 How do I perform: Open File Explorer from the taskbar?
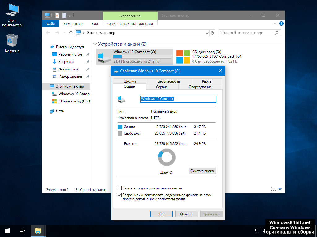tap(38, 231)
